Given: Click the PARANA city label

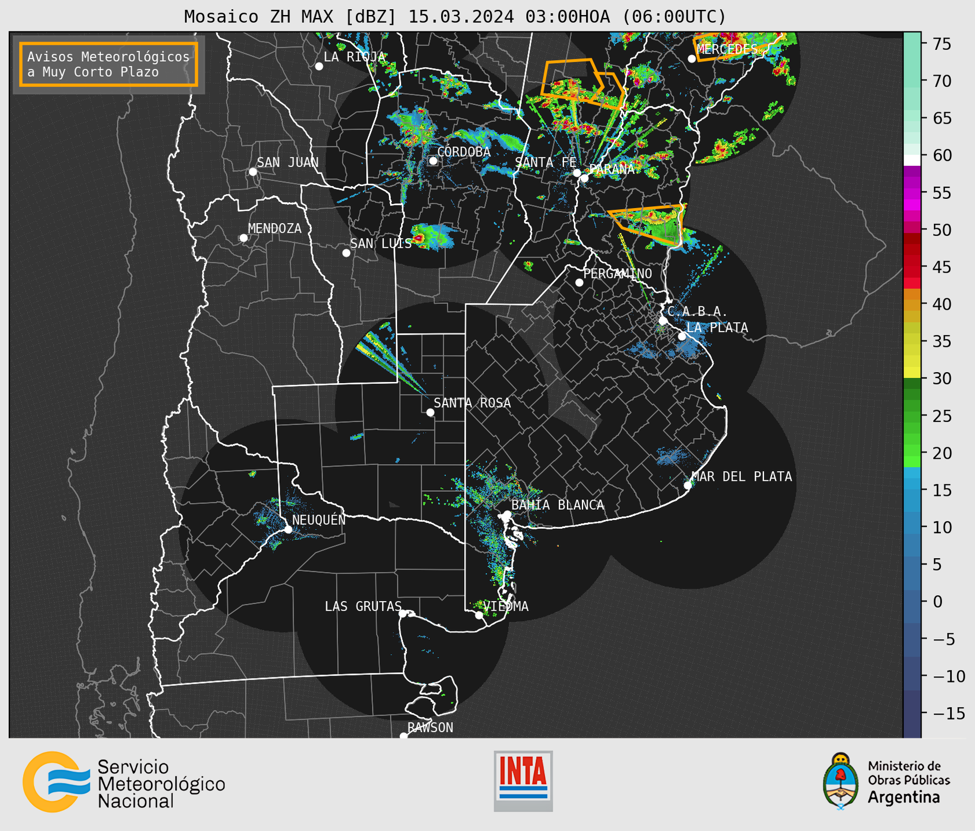Looking at the screenshot, I should pyautogui.click(x=612, y=169).
